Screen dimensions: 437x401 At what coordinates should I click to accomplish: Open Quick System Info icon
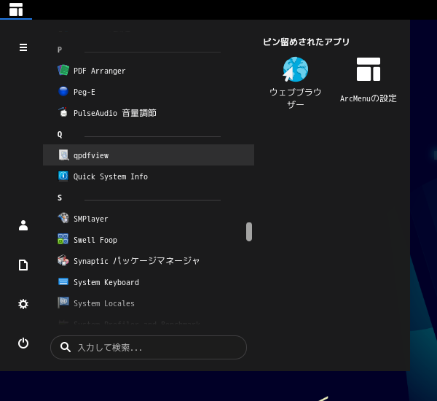coord(63,176)
